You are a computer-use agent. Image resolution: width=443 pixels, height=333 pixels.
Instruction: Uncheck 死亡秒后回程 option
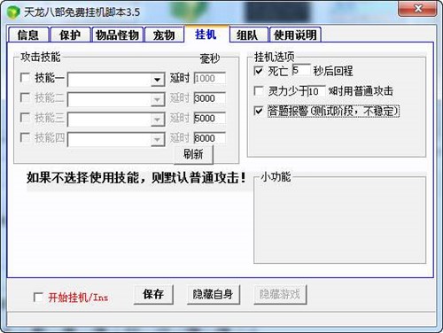pos(259,71)
